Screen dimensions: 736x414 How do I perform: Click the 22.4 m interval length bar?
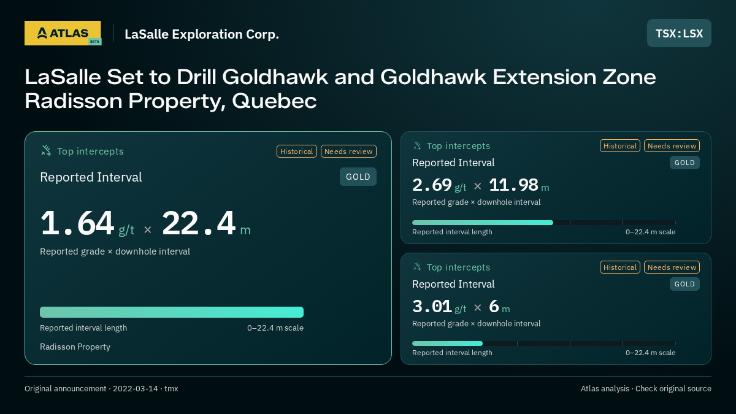click(x=172, y=312)
